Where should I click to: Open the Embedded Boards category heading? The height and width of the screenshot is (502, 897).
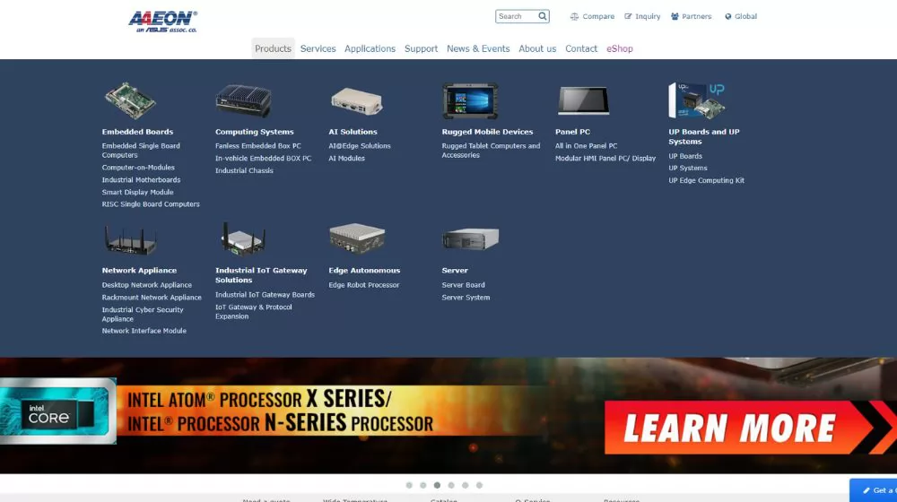(x=137, y=132)
